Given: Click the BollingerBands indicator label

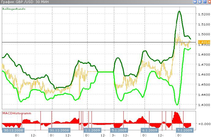Looking at the screenshot, I should (x=14, y=9).
